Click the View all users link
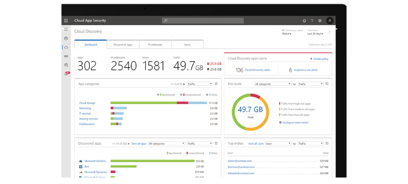Screen dimensions: 408x184 256,143
